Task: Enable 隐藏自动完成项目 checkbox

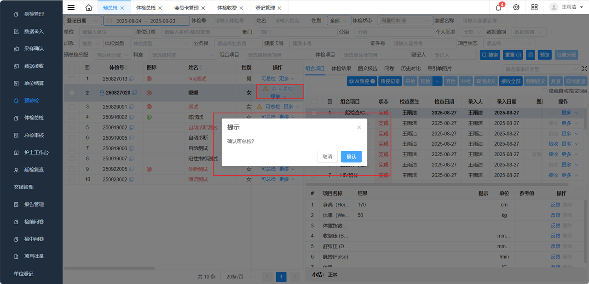Action: tap(545, 91)
